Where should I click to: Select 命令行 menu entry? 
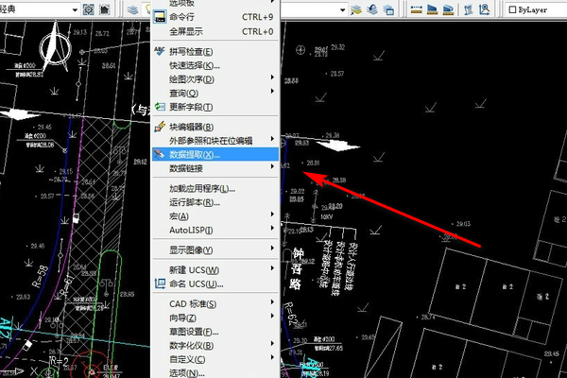(x=215, y=17)
